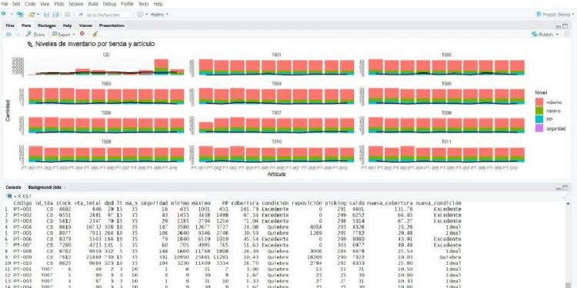Screen dimensions: 577x288
Task: Minimize the Console pane
Action: click(x=559, y=187)
